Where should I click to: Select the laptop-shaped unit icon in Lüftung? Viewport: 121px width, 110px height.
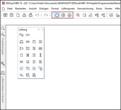(x=21, y=42)
